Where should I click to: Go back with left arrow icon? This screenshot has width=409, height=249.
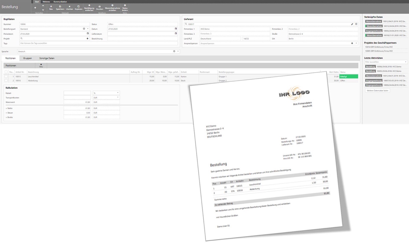[35, 8]
